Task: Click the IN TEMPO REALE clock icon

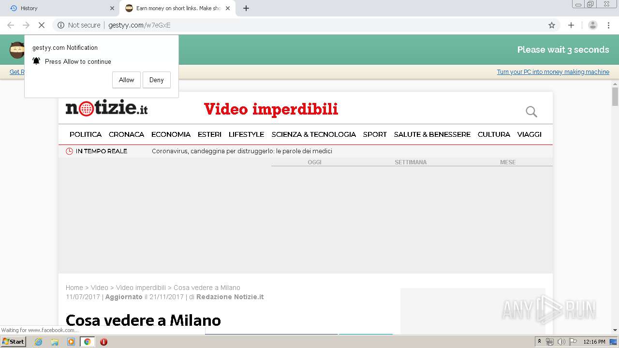Action: click(69, 151)
